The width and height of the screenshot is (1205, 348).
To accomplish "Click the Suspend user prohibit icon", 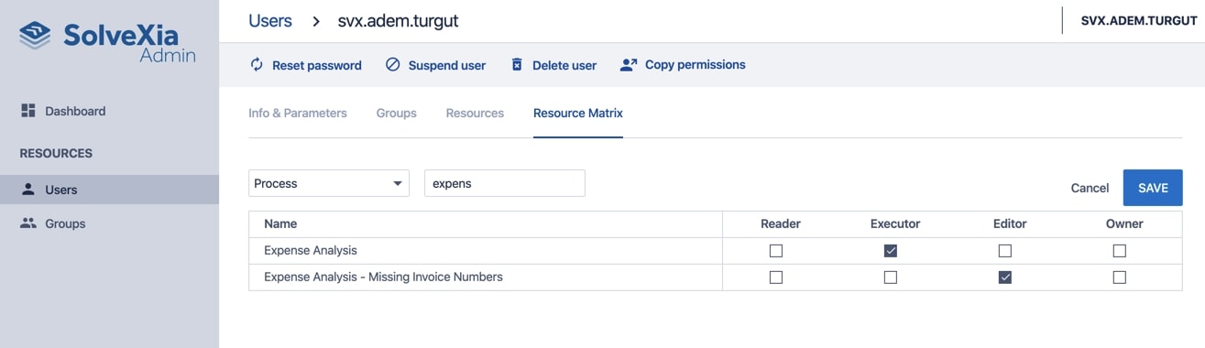I will [x=393, y=65].
